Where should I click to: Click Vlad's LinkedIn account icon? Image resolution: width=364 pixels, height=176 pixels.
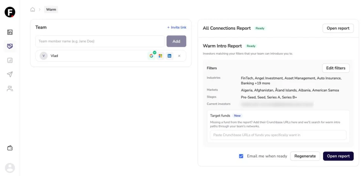pos(169,56)
